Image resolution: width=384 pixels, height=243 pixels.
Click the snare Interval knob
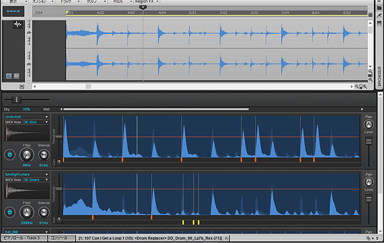click(x=44, y=212)
